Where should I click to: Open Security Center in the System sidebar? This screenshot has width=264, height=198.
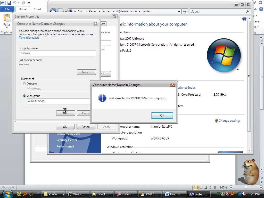click(x=67, y=140)
